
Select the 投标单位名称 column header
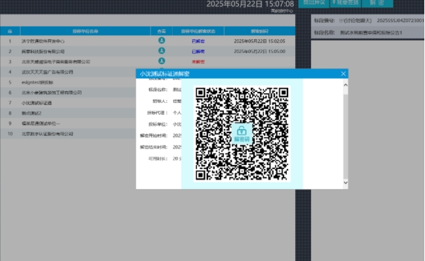[85, 31]
